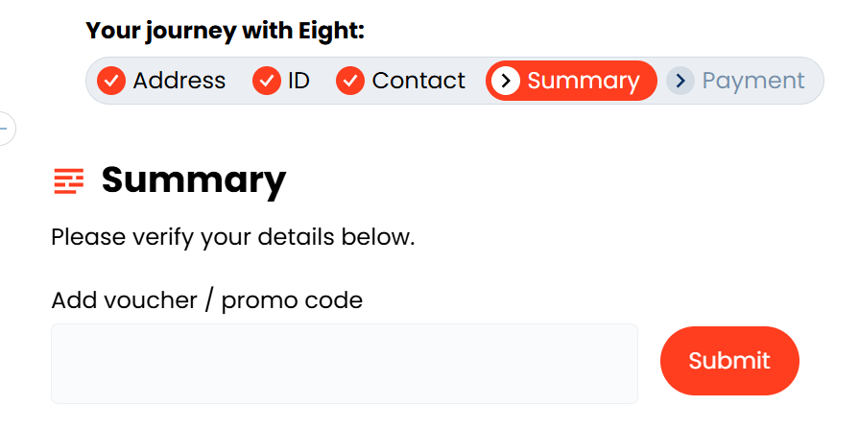
Task: Click the partial circle button at the left edge
Action: point(5,128)
